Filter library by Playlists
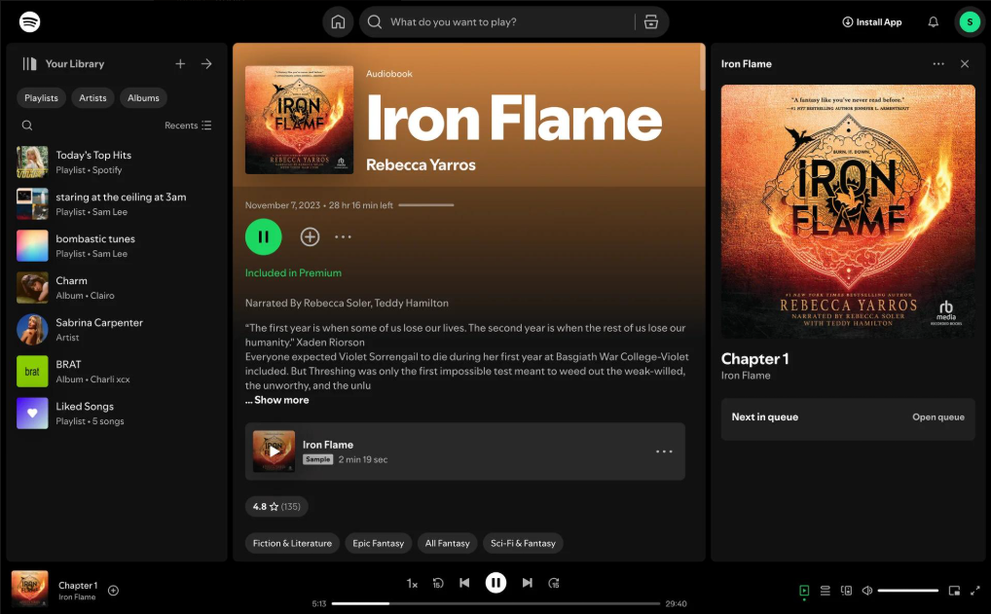Screen dimensions: 991x614 pyautogui.click(x=41, y=98)
